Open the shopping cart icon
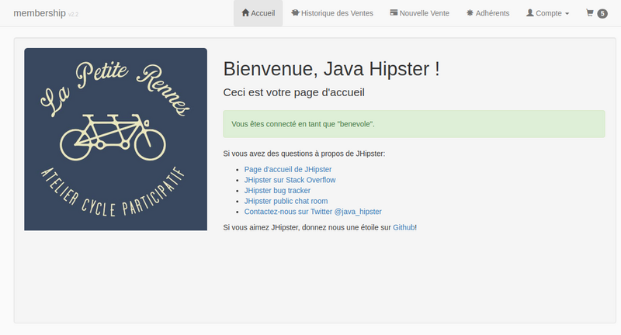The image size is (621, 335). [590, 13]
